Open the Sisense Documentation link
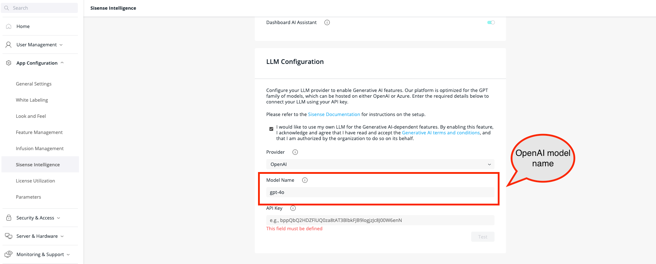The width and height of the screenshot is (656, 264). point(334,114)
